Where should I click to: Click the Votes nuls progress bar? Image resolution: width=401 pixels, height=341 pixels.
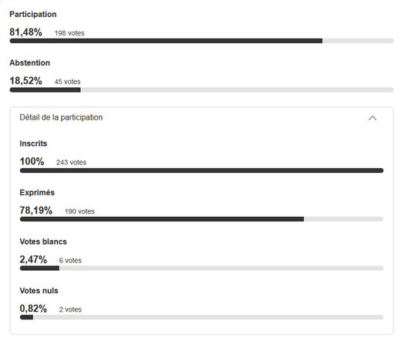pos(201,317)
